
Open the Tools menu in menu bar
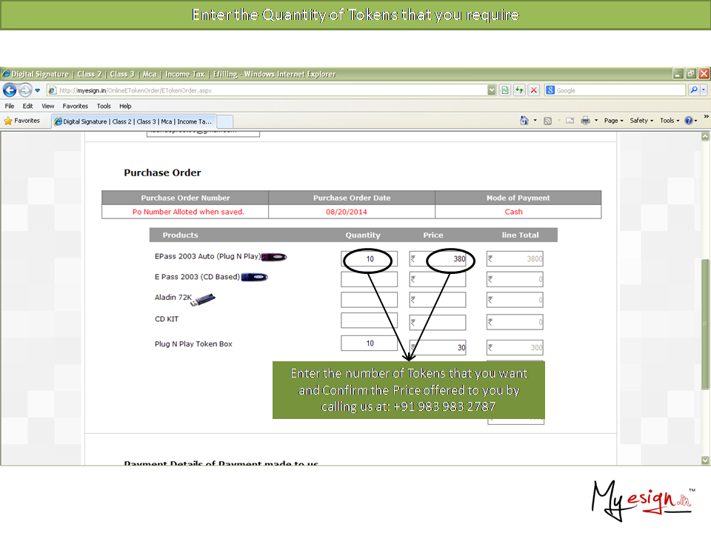104,106
